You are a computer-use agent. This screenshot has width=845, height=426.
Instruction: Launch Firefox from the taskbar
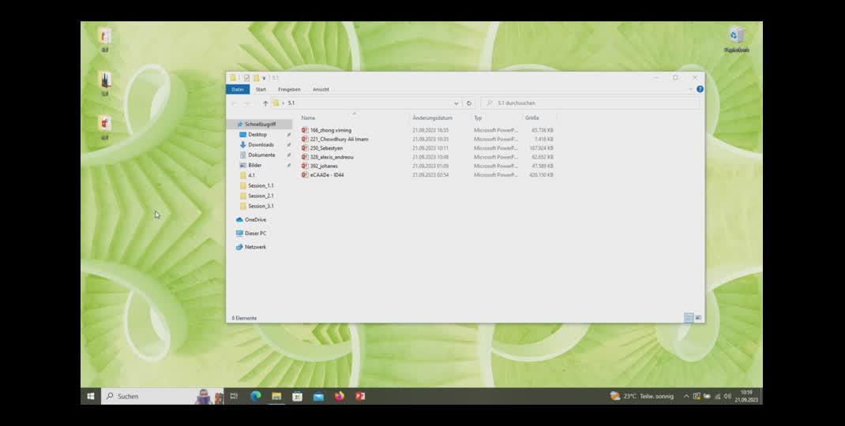(x=340, y=396)
